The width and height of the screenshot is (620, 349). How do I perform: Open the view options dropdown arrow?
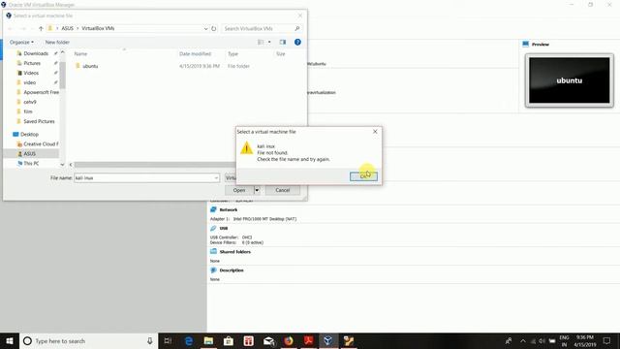(269, 42)
